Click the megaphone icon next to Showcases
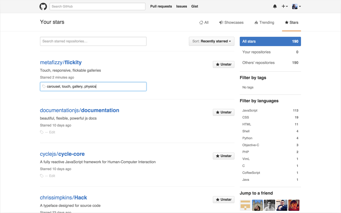Image resolution: width=341 pixels, height=213 pixels. [x=221, y=22]
